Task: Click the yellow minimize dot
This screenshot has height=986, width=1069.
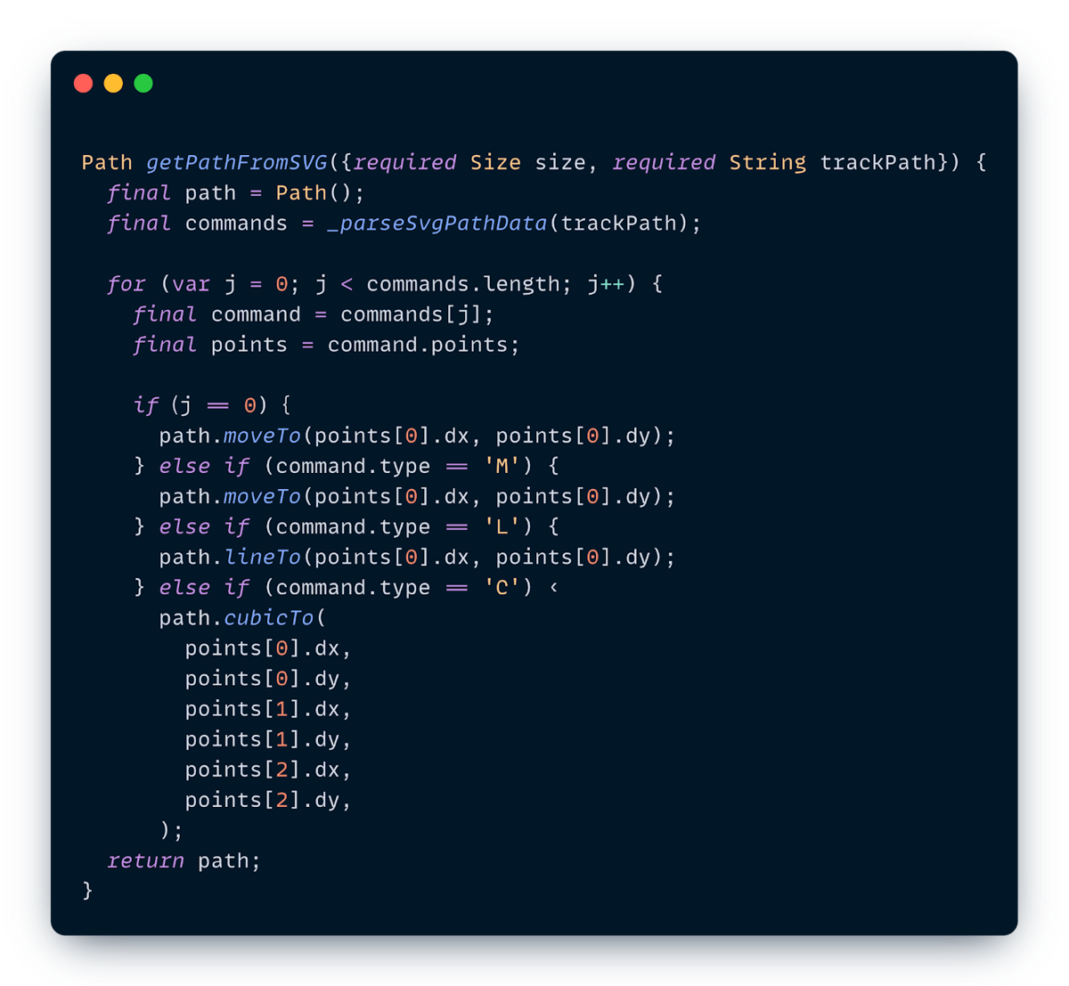Action: [x=113, y=84]
